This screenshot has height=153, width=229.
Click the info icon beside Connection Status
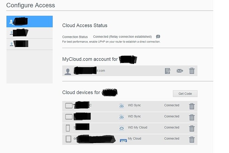[x=158, y=37]
